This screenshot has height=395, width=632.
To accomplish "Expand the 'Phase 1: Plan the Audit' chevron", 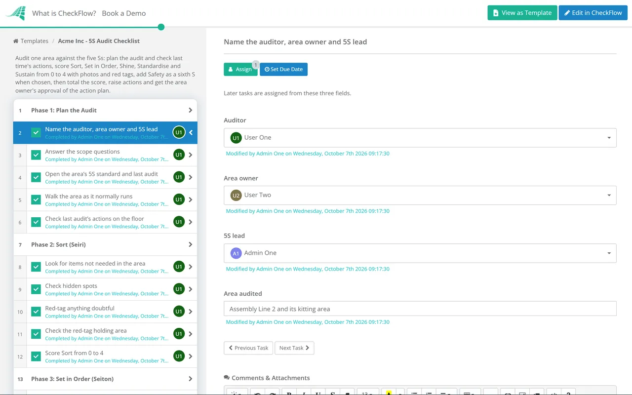I will 191,110.
